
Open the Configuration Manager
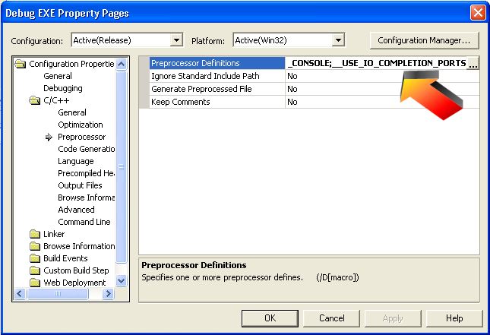423,40
